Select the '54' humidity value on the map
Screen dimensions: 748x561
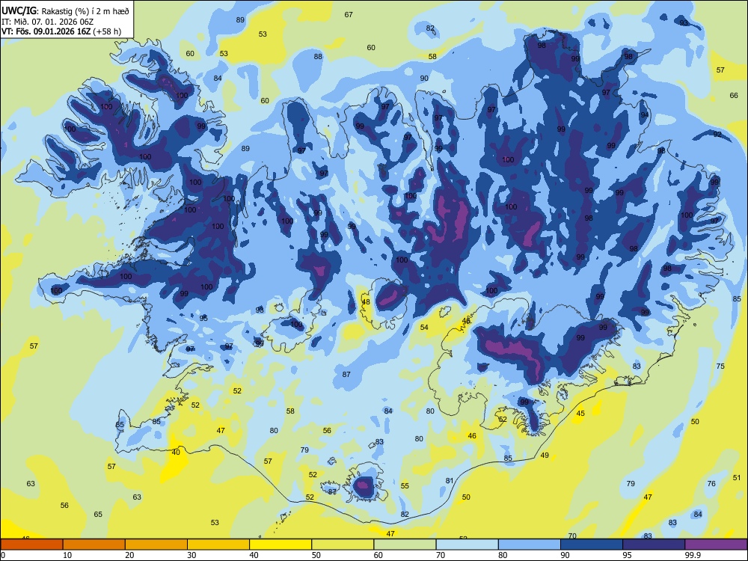tap(424, 328)
